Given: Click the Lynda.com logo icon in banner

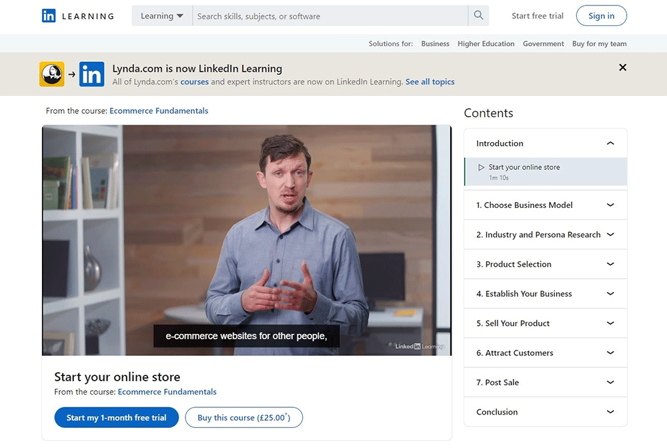Looking at the screenshot, I should [52, 74].
